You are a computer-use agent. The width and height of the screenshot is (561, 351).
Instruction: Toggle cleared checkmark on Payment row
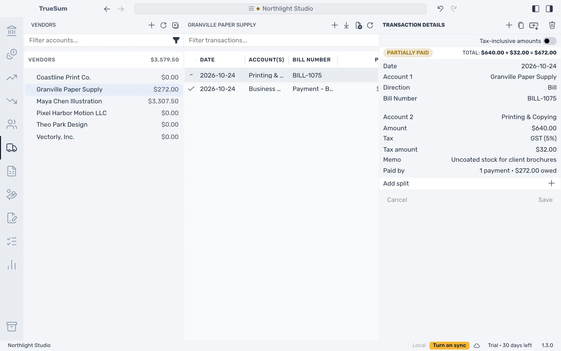pyautogui.click(x=191, y=89)
